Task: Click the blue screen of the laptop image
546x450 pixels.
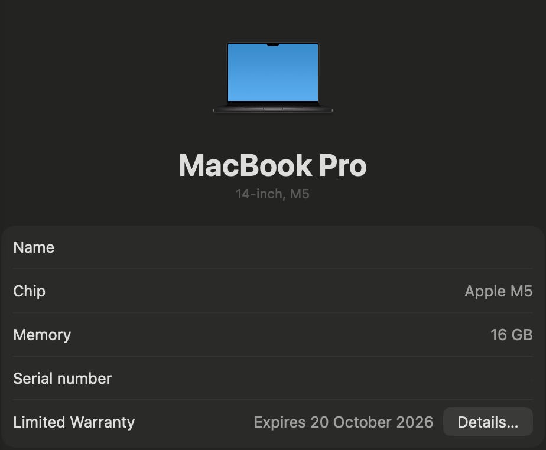Action: pyautogui.click(x=272, y=73)
